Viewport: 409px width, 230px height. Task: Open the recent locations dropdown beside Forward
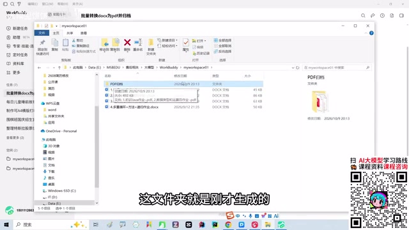[54, 68]
